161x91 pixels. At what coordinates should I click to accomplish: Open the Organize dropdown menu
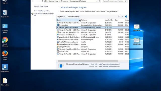click(61, 16)
